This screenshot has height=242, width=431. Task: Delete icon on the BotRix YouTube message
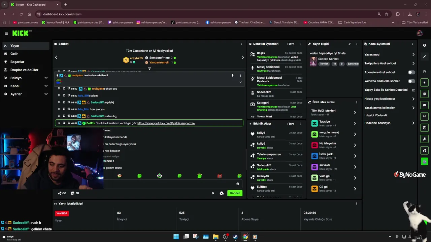coord(59,123)
